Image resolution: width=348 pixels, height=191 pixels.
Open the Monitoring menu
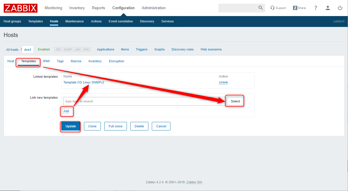pos(53,8)
